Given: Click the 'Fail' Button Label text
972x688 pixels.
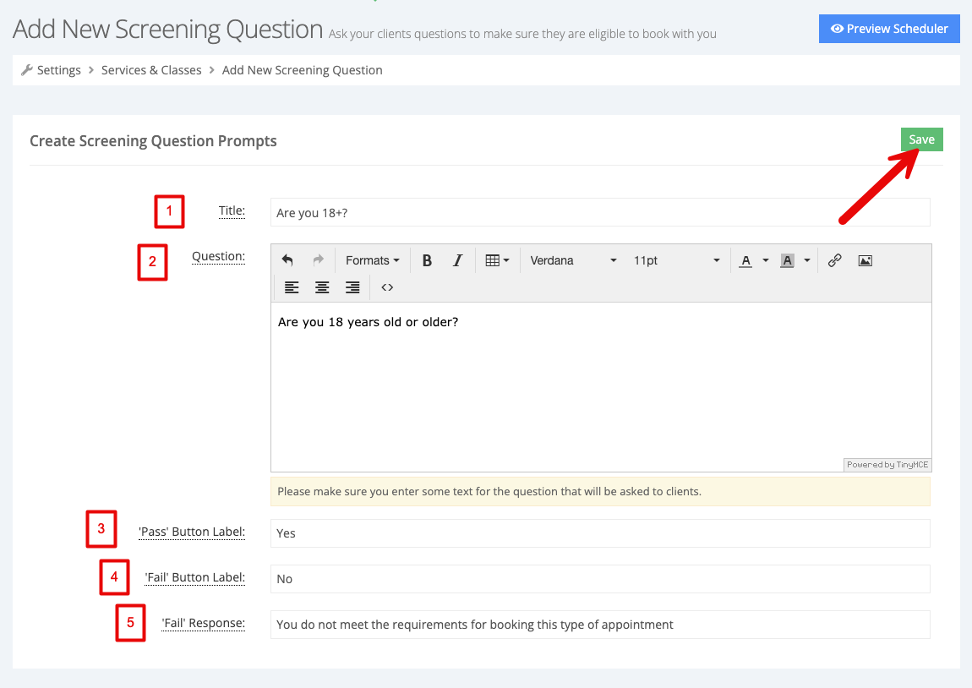Looking at the screenshot, I should 194,577.
